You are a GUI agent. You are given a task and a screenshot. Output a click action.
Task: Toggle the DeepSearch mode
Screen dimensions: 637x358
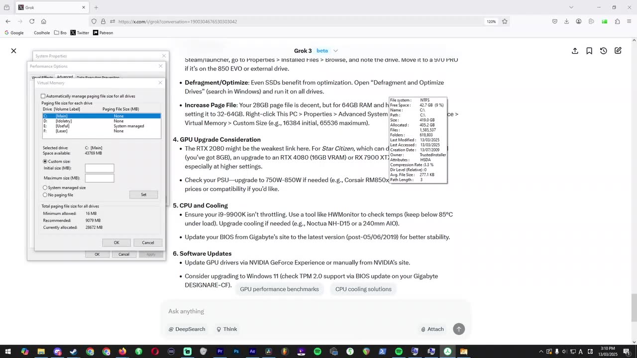(x=187, y=329)
